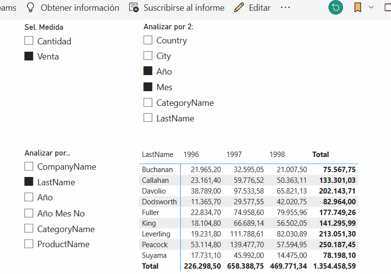Check the ProductName checkbox
Viewport: 391px width, 274px height.
pyautogui.click(x=29, y=244)
